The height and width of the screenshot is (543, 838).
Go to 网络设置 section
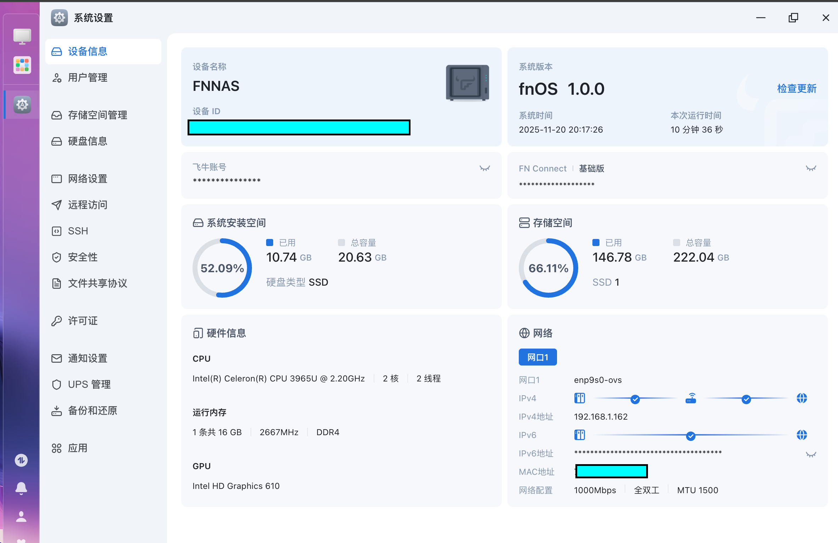pyautogui.click(x=87, y=179)
